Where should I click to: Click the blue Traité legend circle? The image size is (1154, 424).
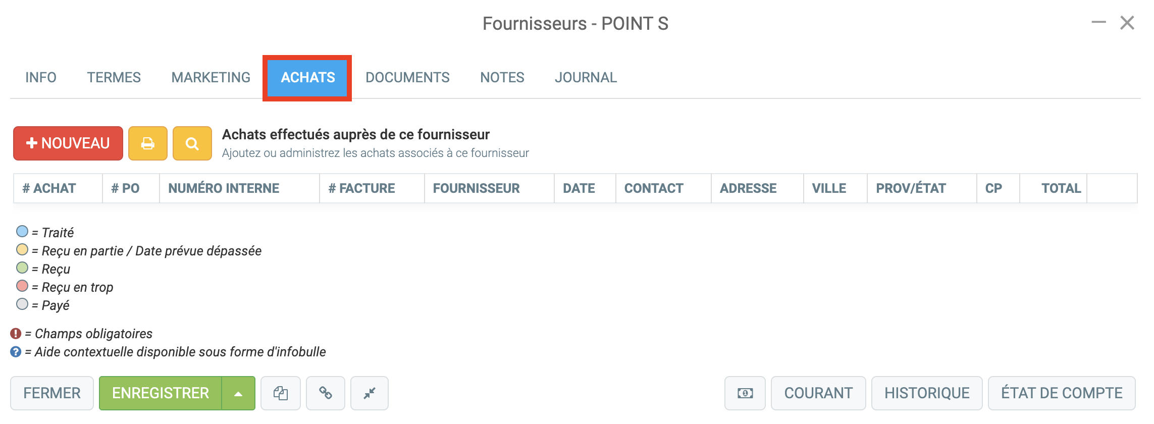pos(22,232)
